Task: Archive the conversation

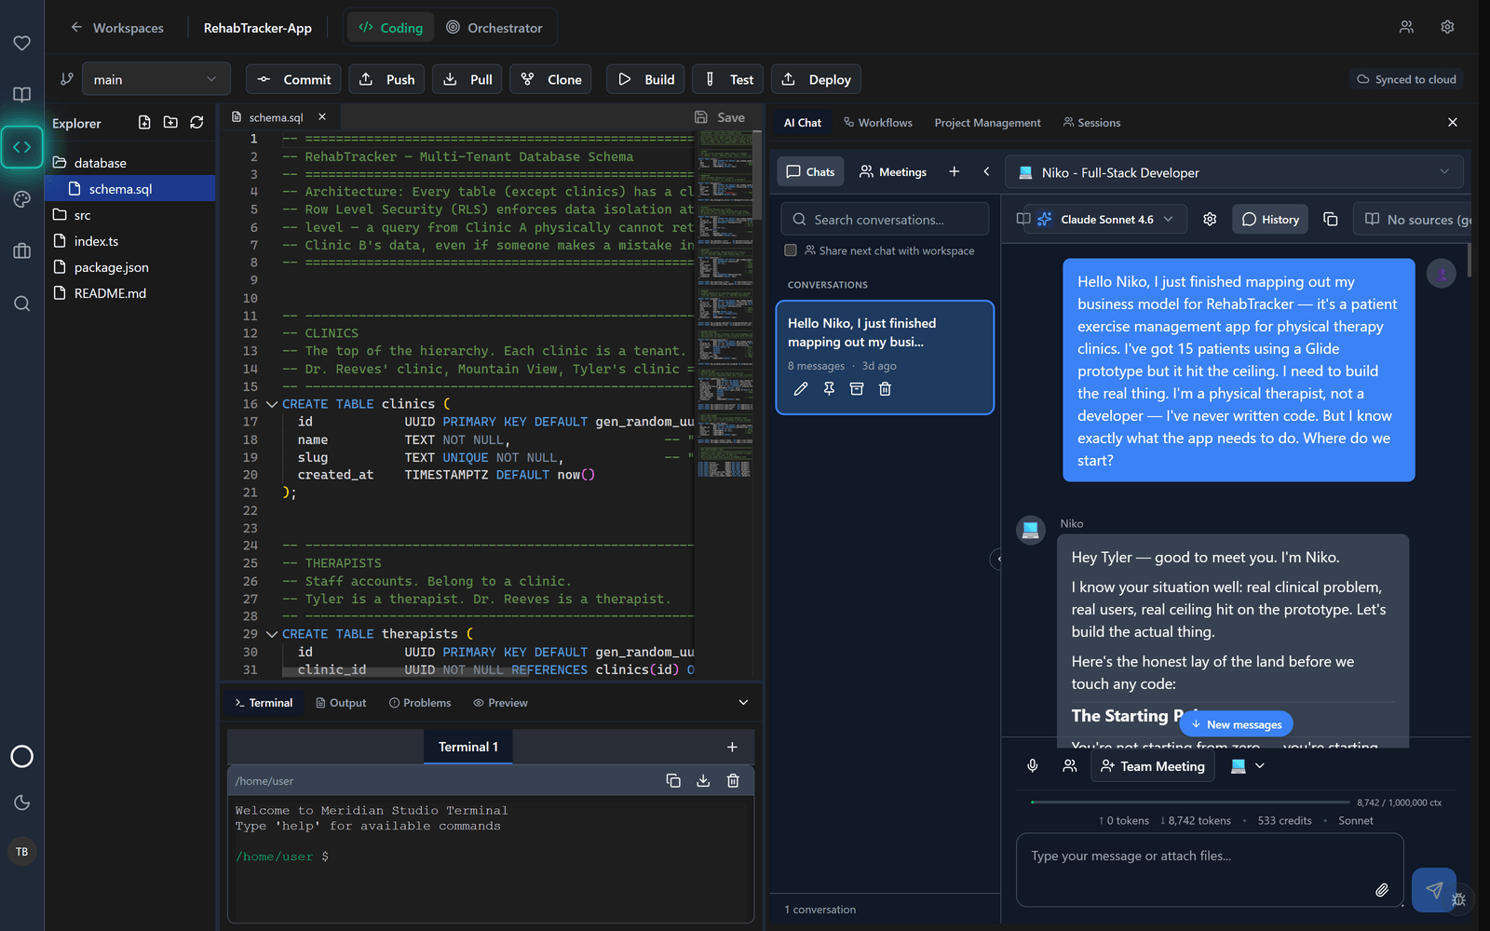Action: click(x=857, y=389)
